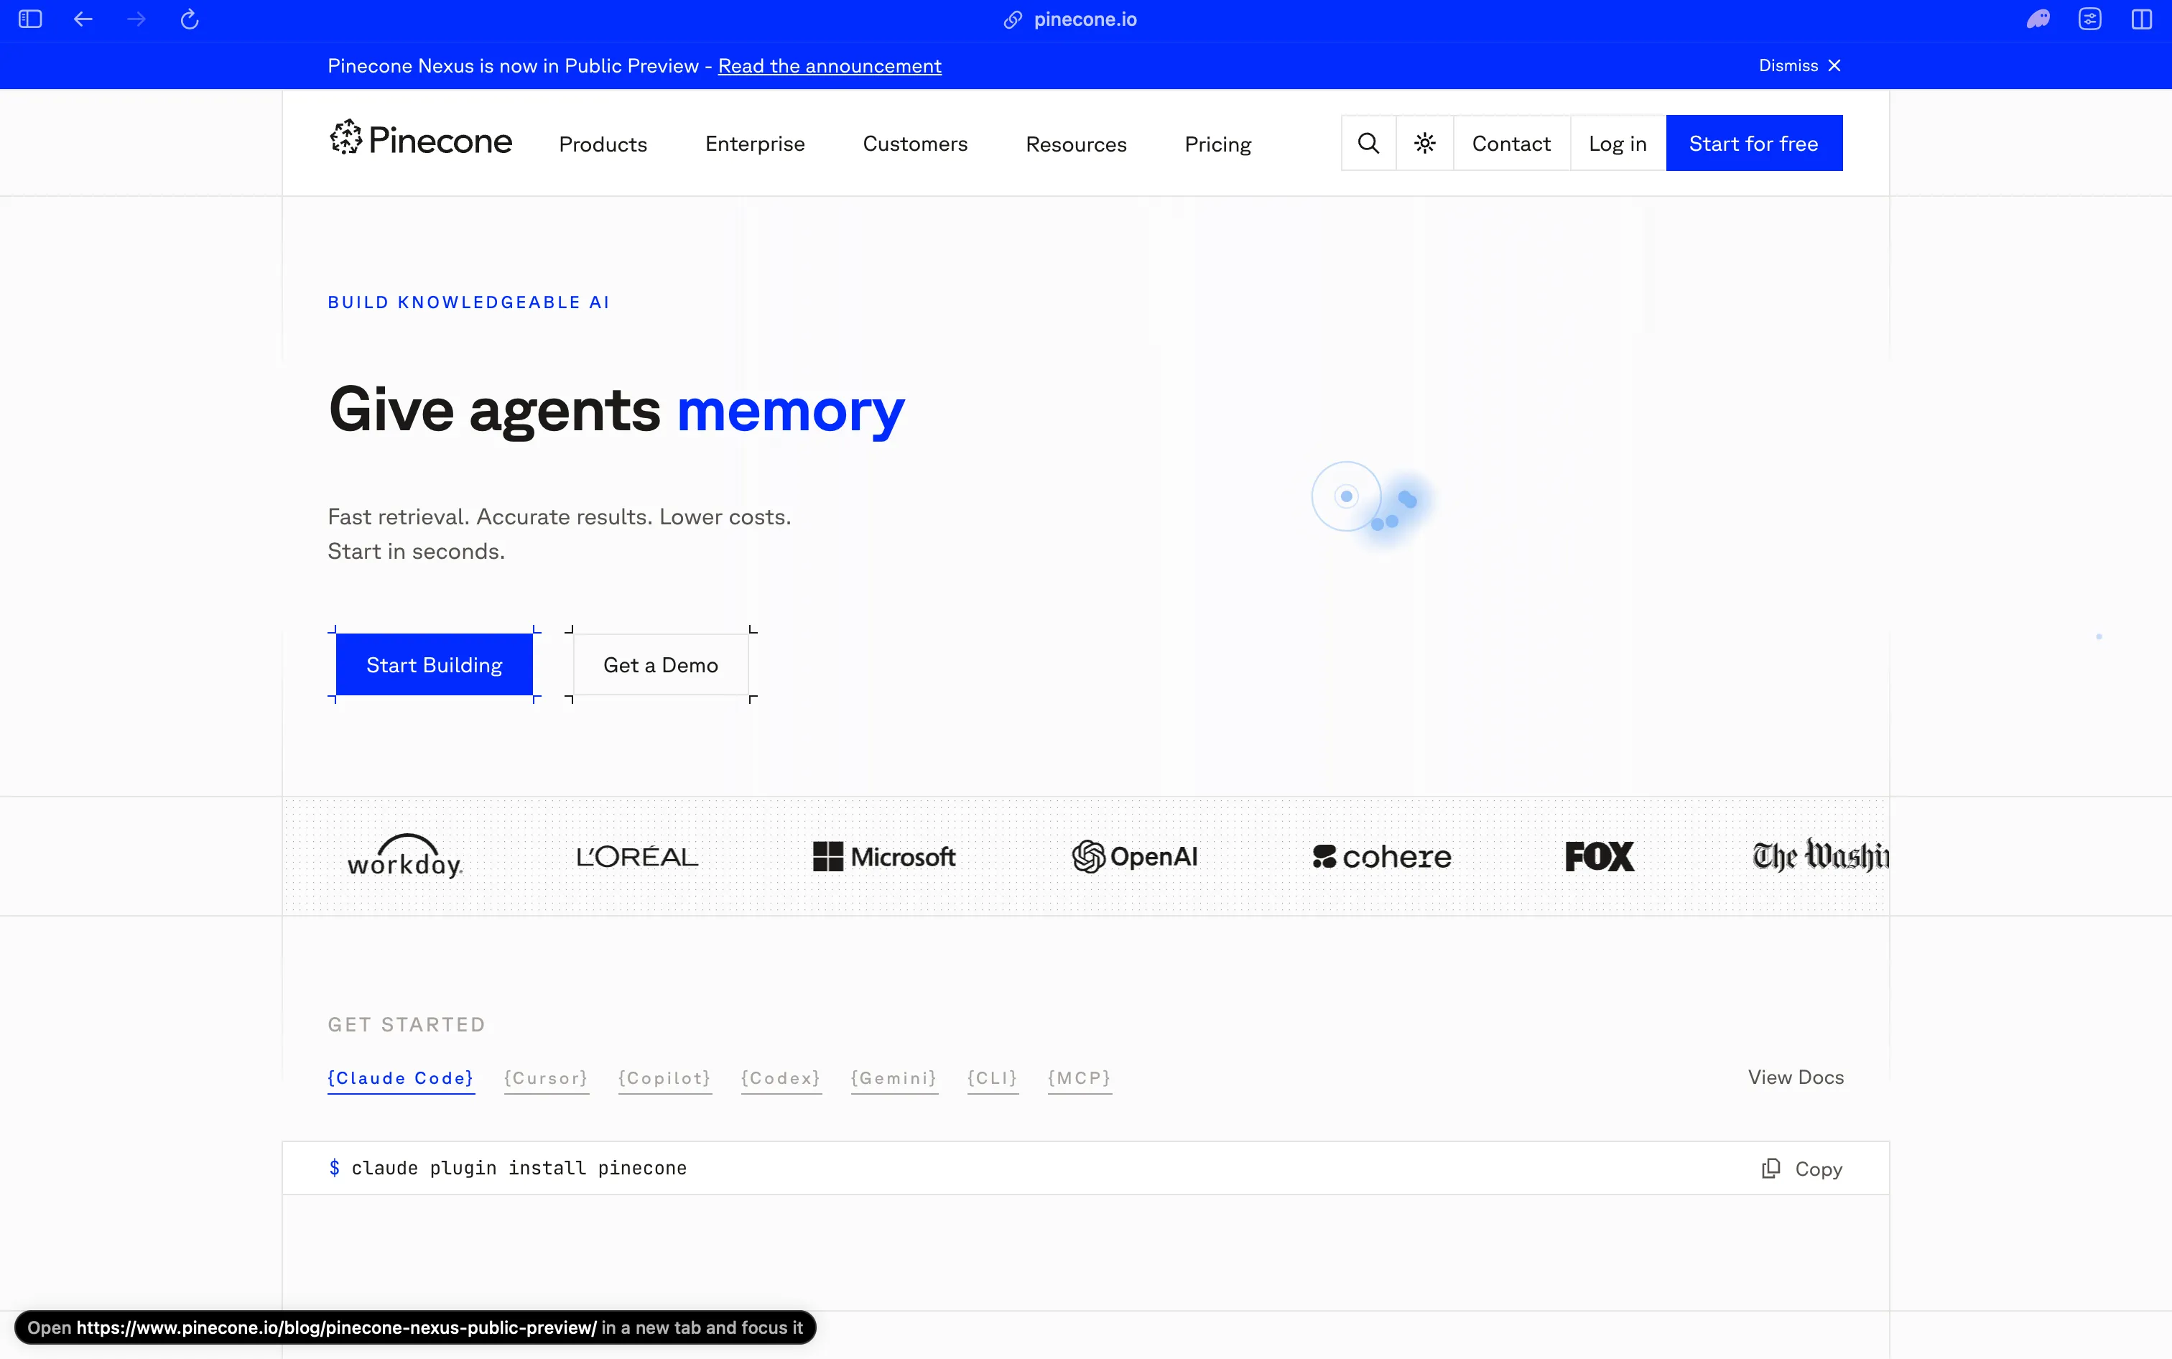Click the Workday logo
The width and height of the screenshot is (2172, 1359).
coord(404,855)
